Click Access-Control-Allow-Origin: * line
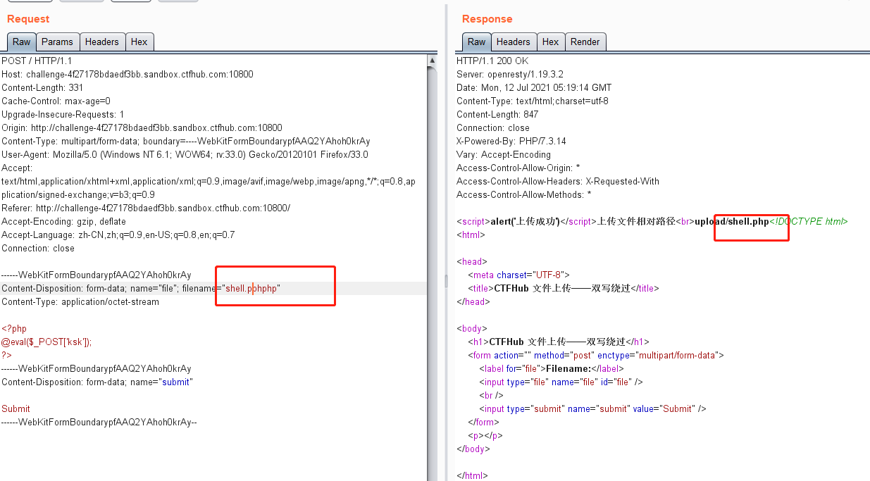The height and width of the screenshot is (481, 870). point(518,168)
